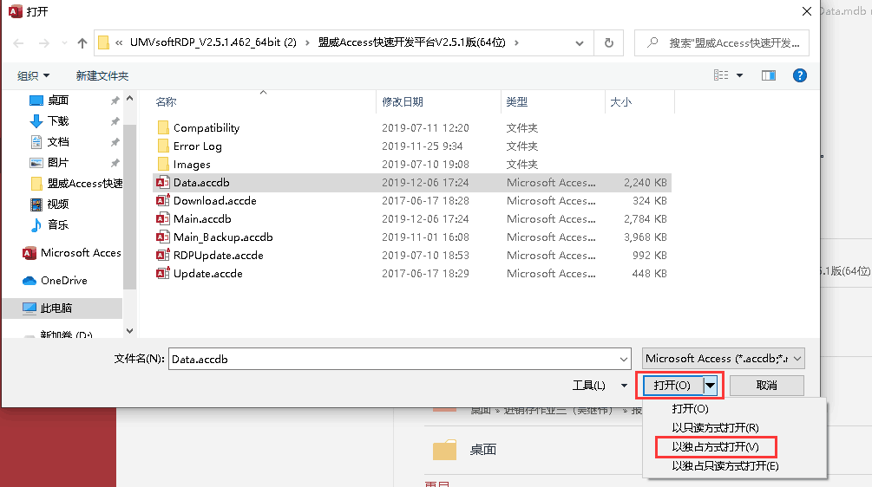Image resolution: width=872 pixels, height=487 pixels.
Task: Click the Images folder icon
Action: click(x=163, y=164)
